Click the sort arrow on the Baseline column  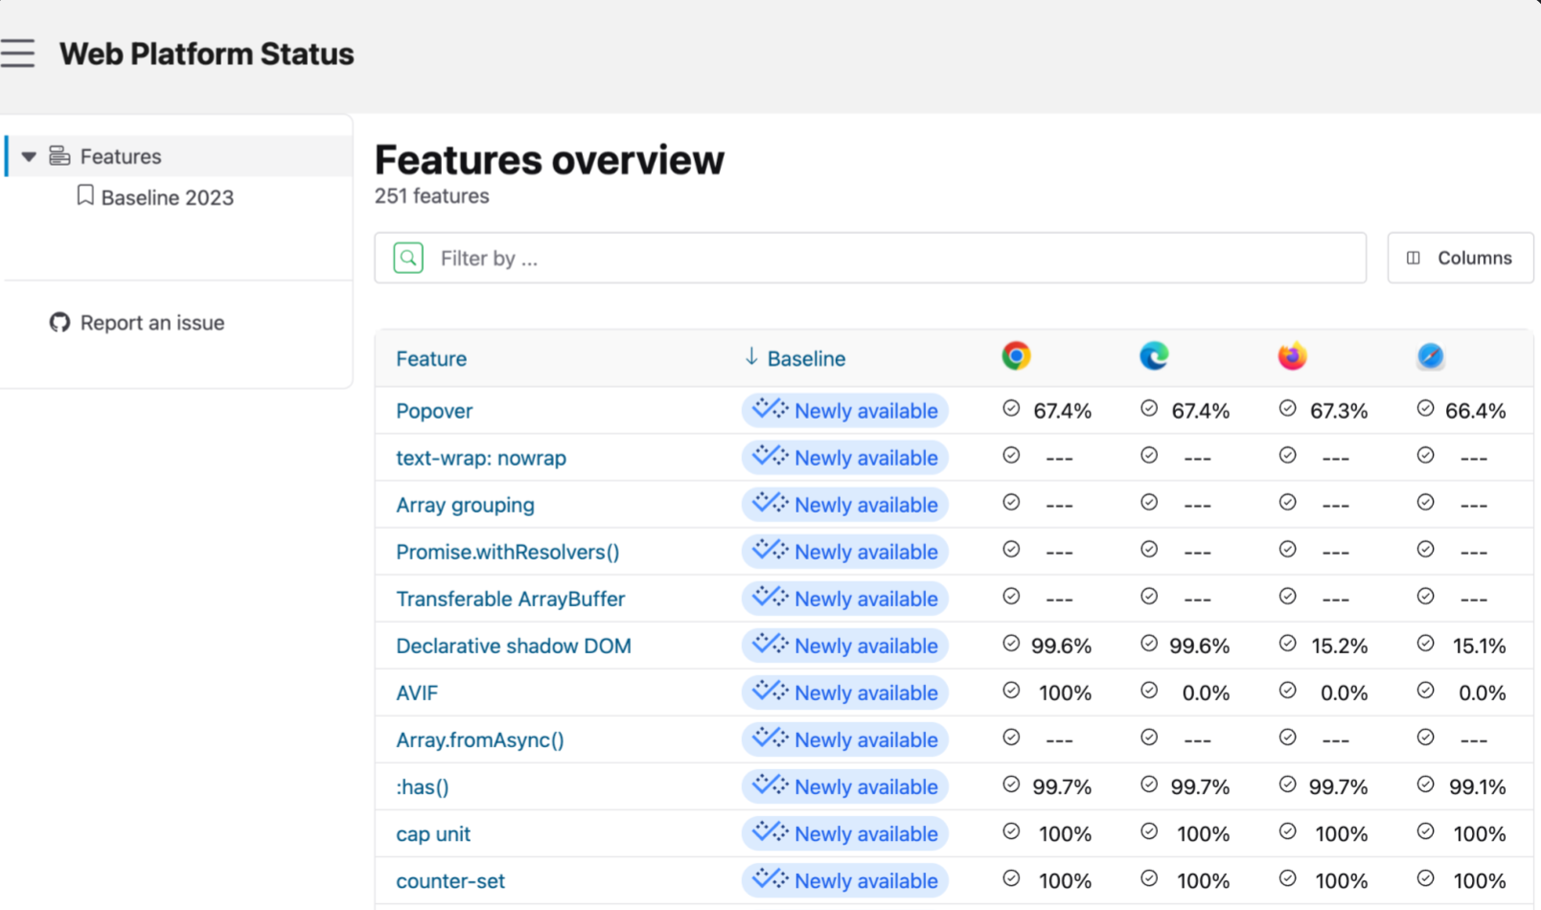(x=750, y=357)
